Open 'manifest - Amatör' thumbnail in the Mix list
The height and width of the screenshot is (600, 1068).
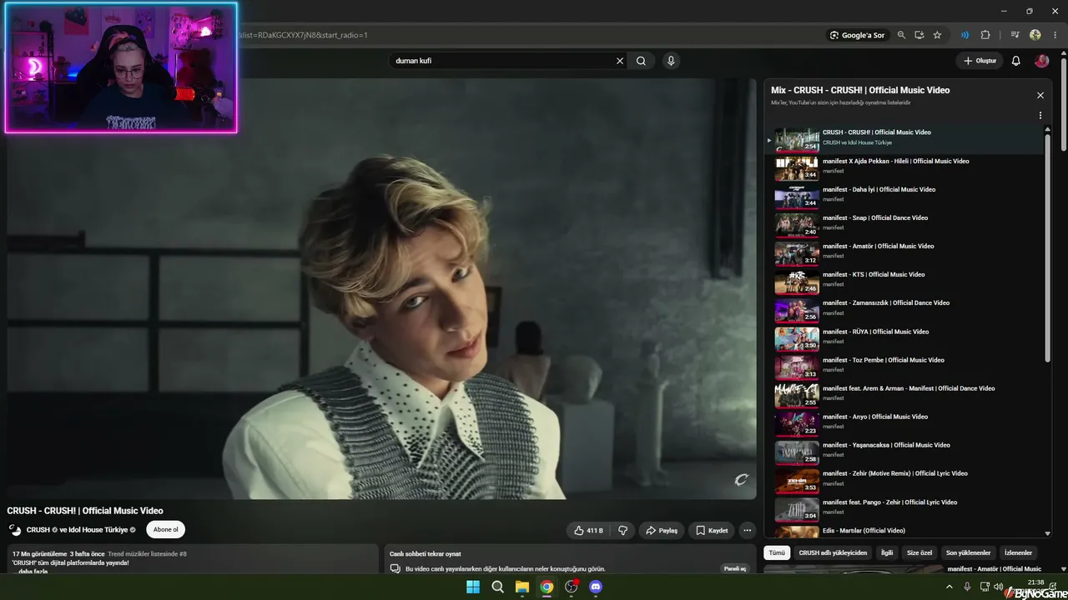pos(796,253)
